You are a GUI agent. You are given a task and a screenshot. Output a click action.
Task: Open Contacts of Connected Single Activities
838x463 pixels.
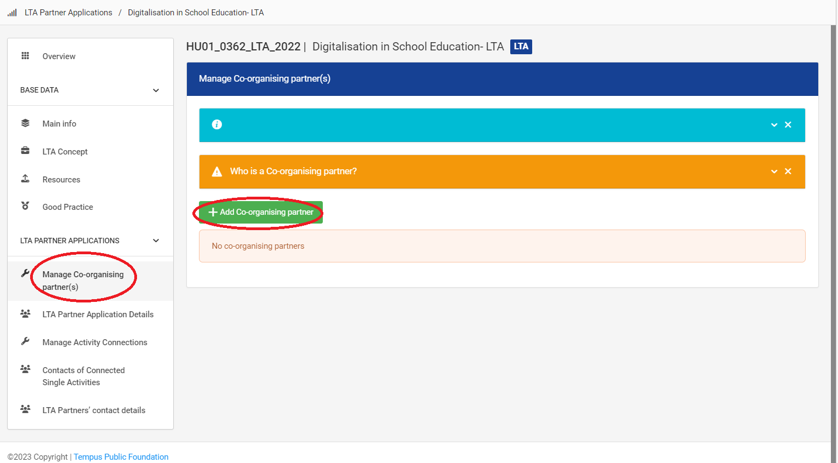(x=83, y=376)
